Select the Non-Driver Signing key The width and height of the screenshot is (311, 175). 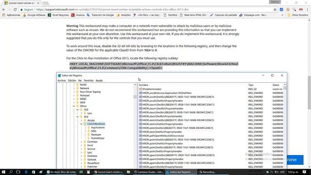[x=90, y=92]
